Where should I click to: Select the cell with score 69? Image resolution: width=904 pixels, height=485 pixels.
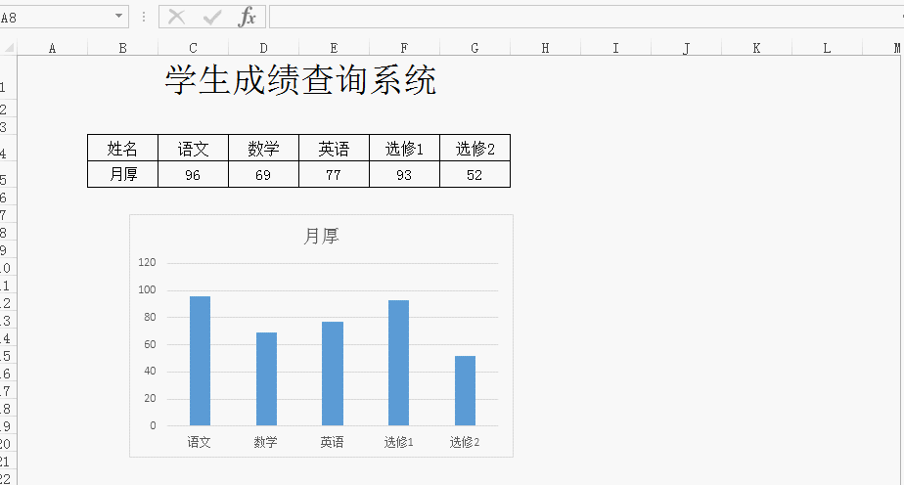point(263,174)
